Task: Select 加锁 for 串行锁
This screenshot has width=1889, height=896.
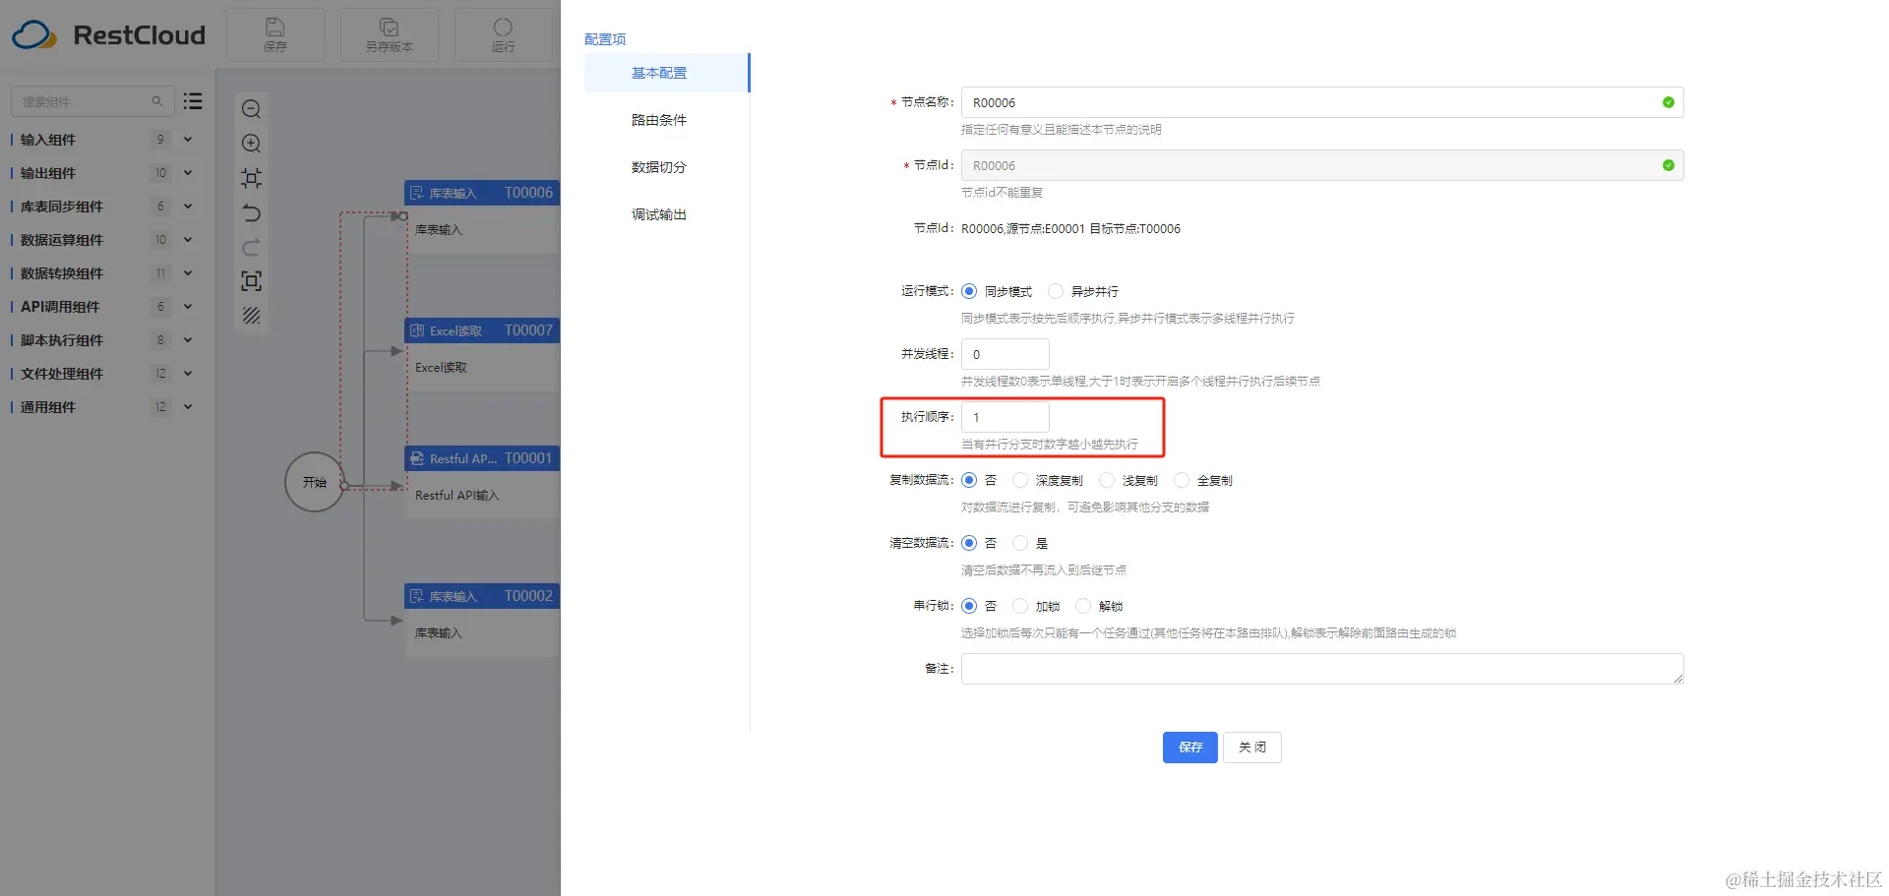Action: [1020, 606]
